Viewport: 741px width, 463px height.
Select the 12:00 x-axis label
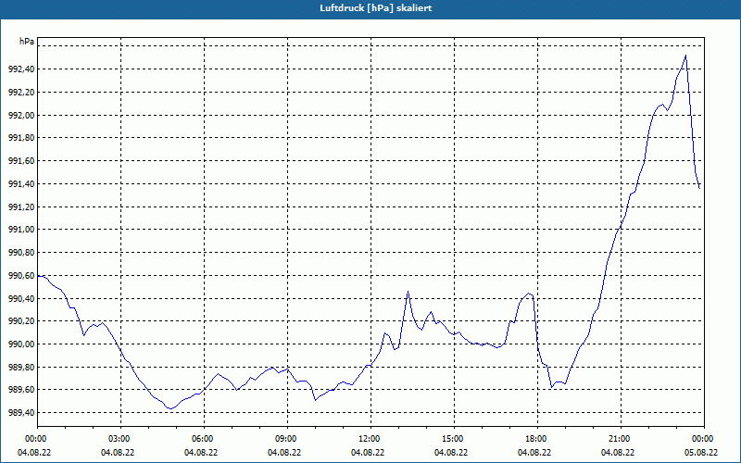coord(370,439)
